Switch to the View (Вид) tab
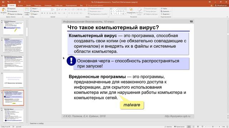 click(x=81, y=6)
